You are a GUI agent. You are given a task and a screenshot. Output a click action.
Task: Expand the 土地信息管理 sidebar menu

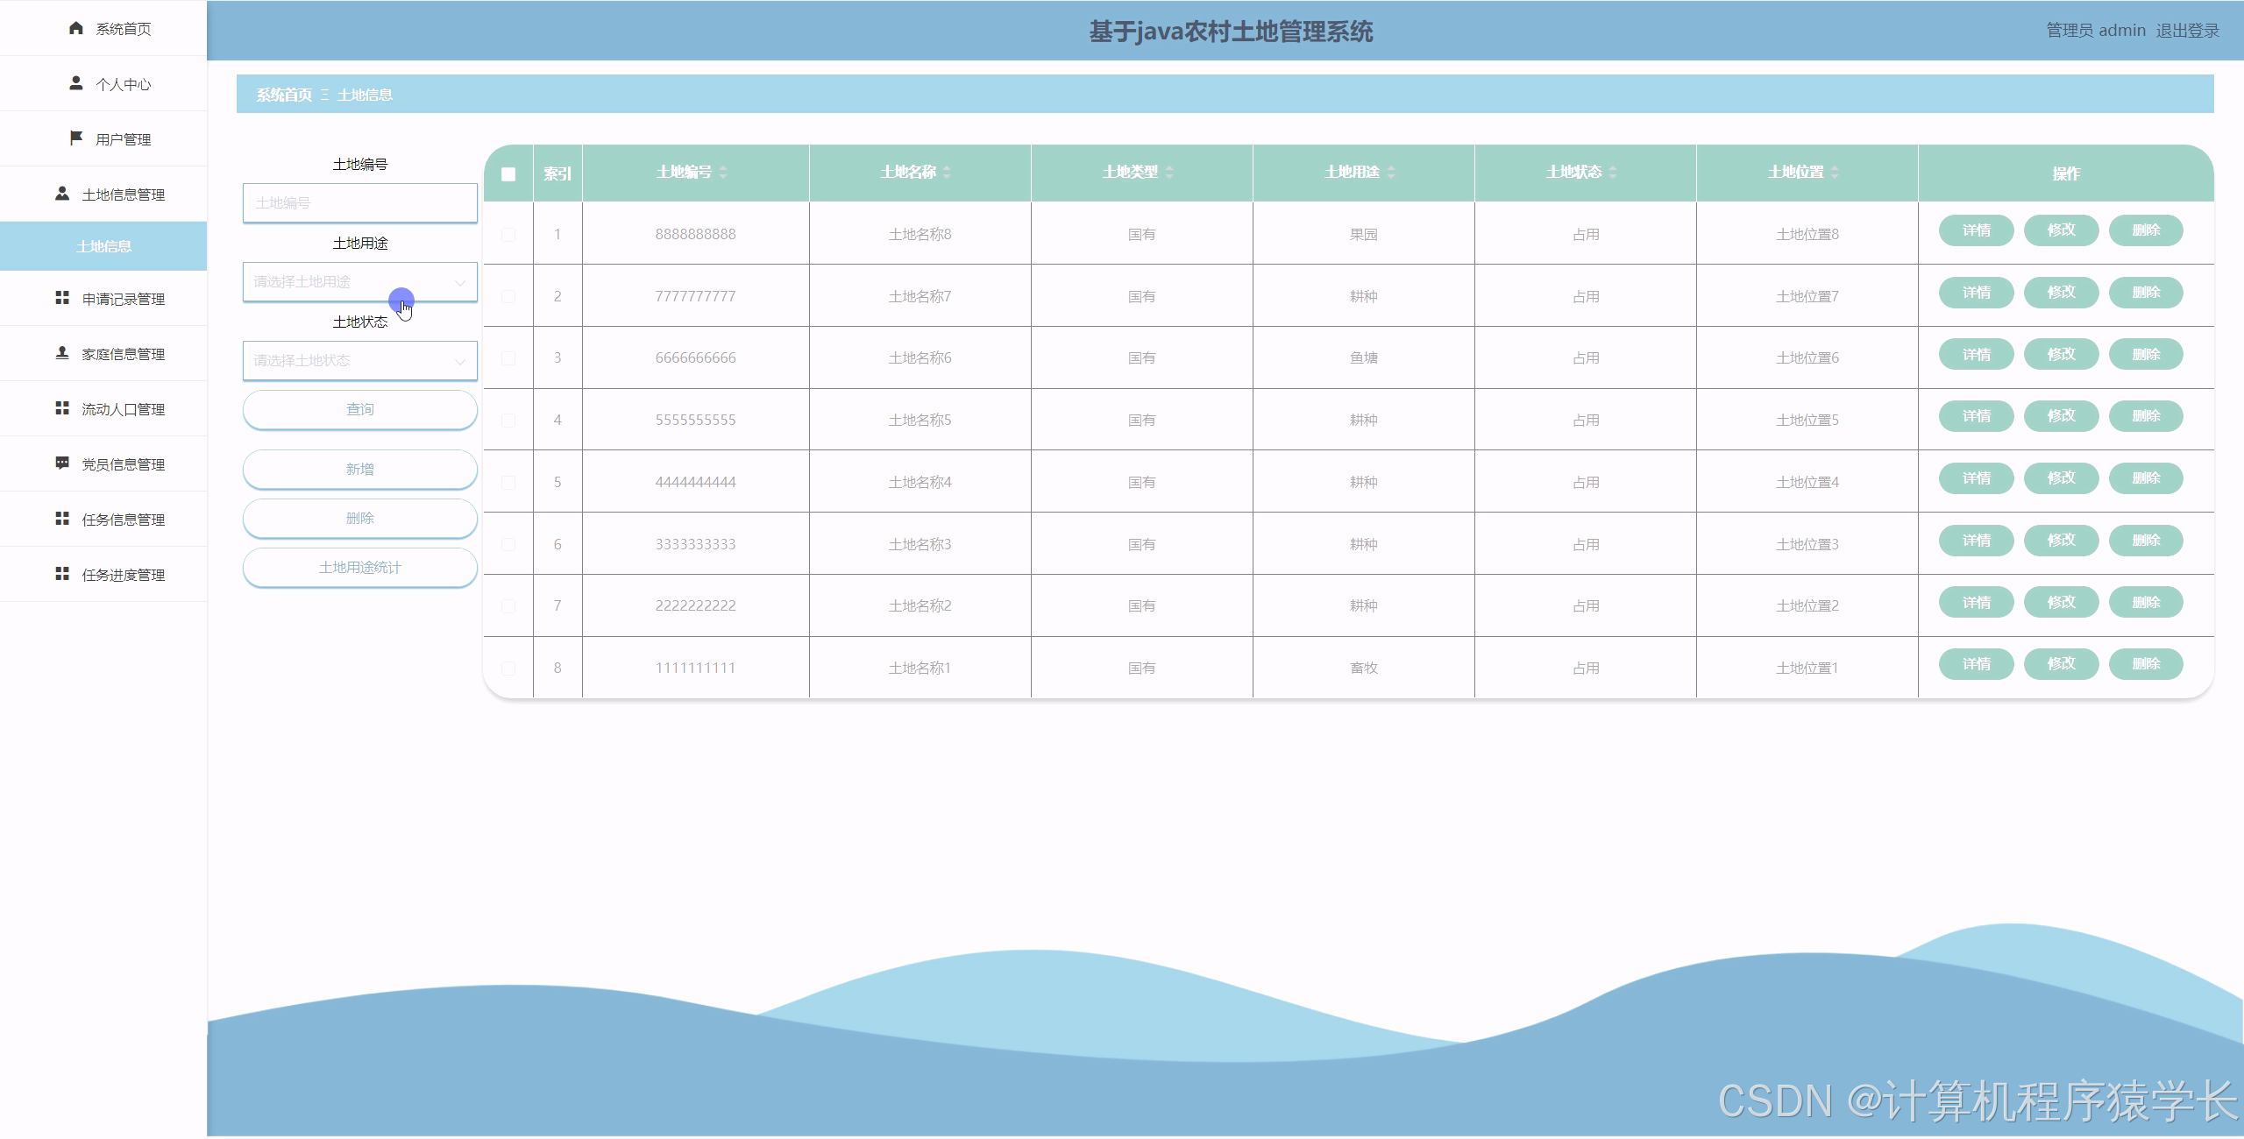point(123,195)
